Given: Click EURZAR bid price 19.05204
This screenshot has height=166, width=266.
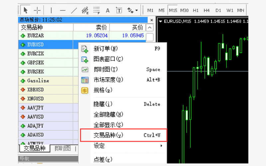Looking at the screenshot, I should [97, 36].
